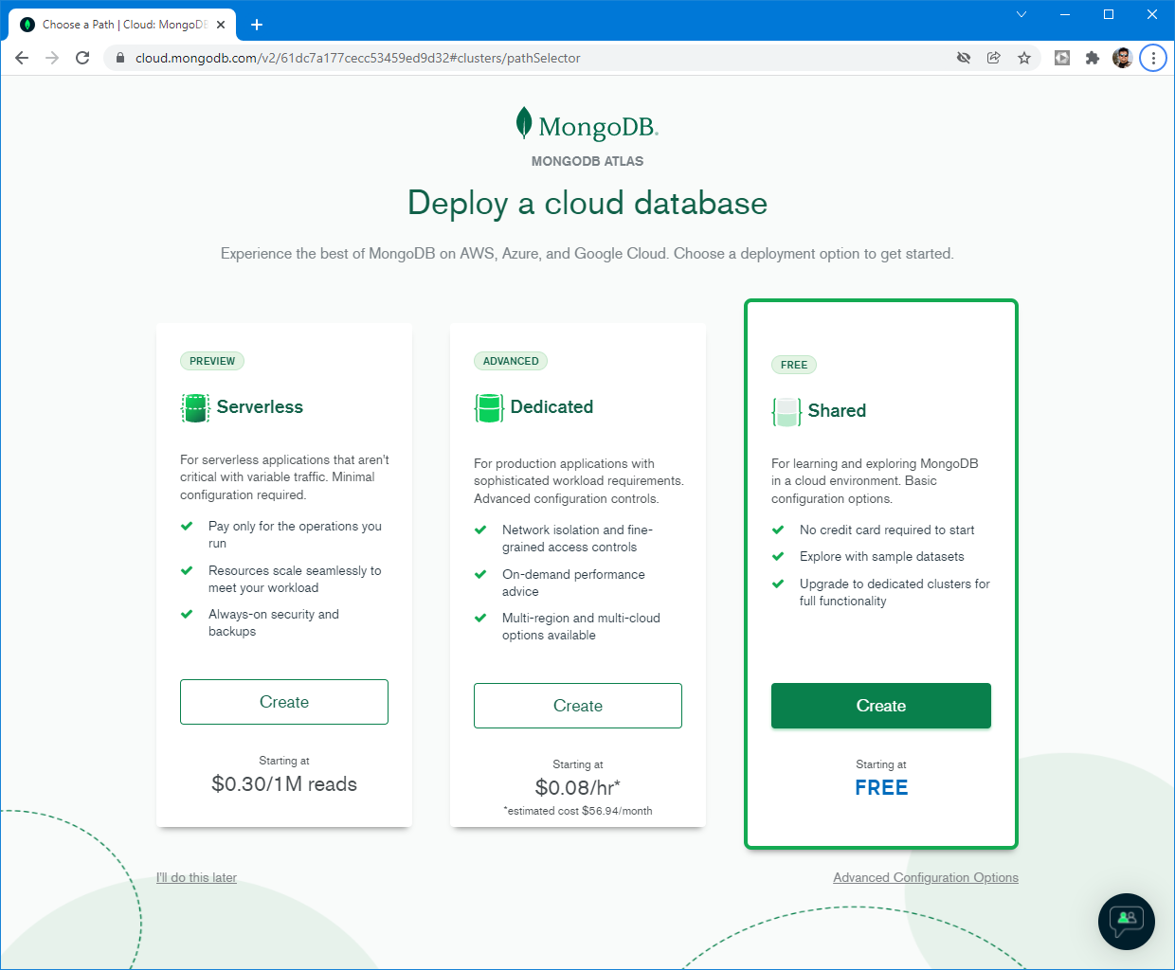Create a free Shared cluster

(x=880, y=706)
